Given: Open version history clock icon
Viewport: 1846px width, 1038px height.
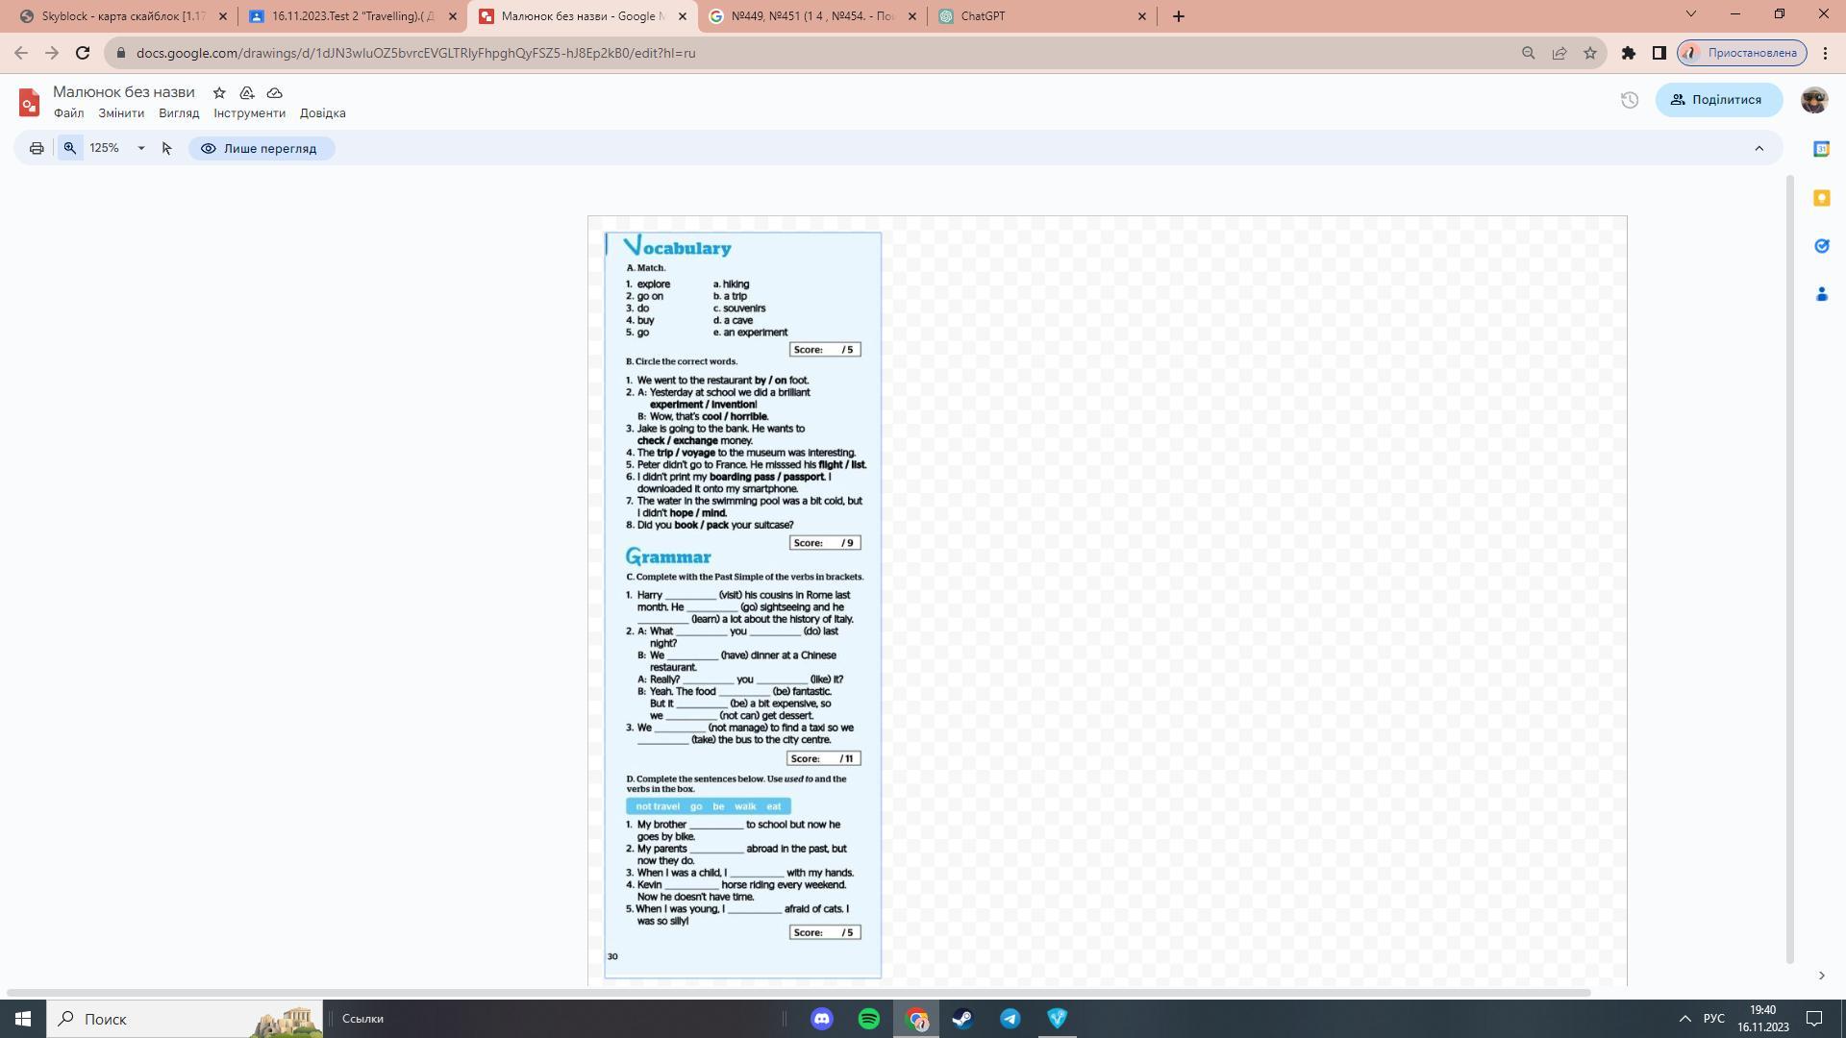Looking at the screenshot, I should click(x=1630, y=100).
